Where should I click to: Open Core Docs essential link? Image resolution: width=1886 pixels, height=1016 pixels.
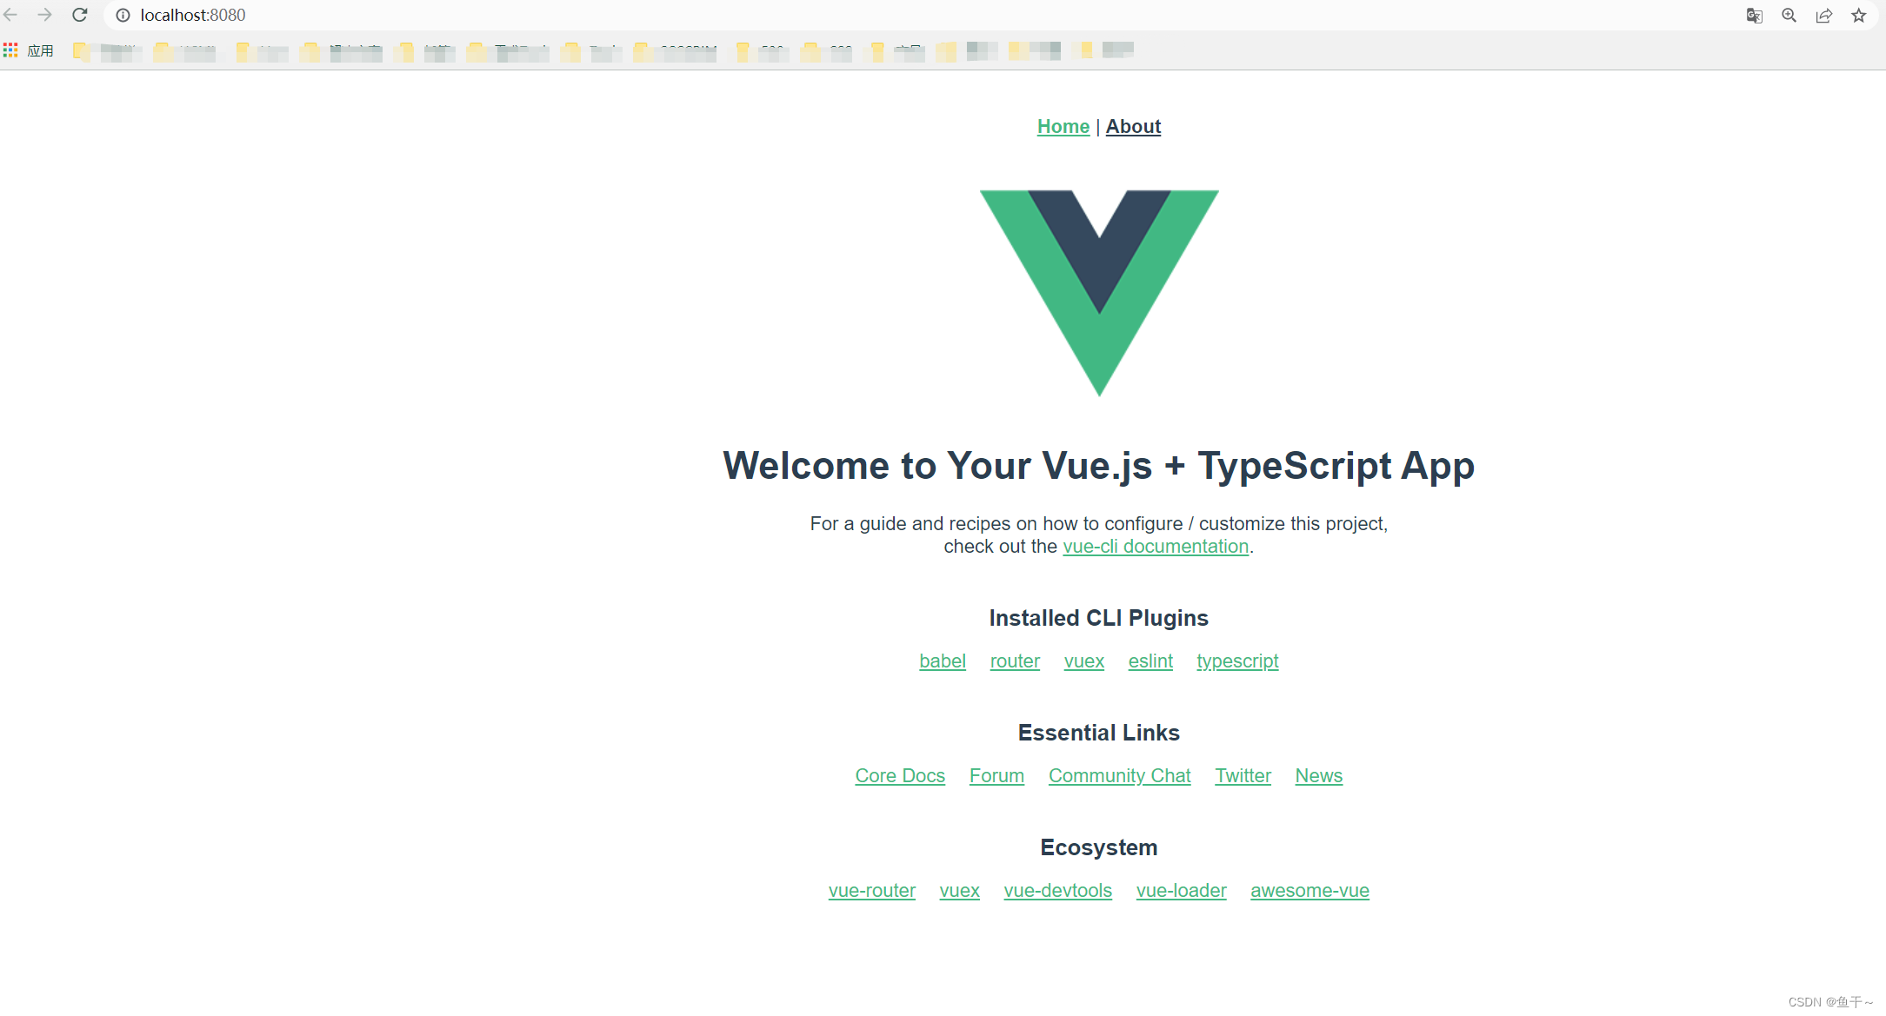coord(898,776)
